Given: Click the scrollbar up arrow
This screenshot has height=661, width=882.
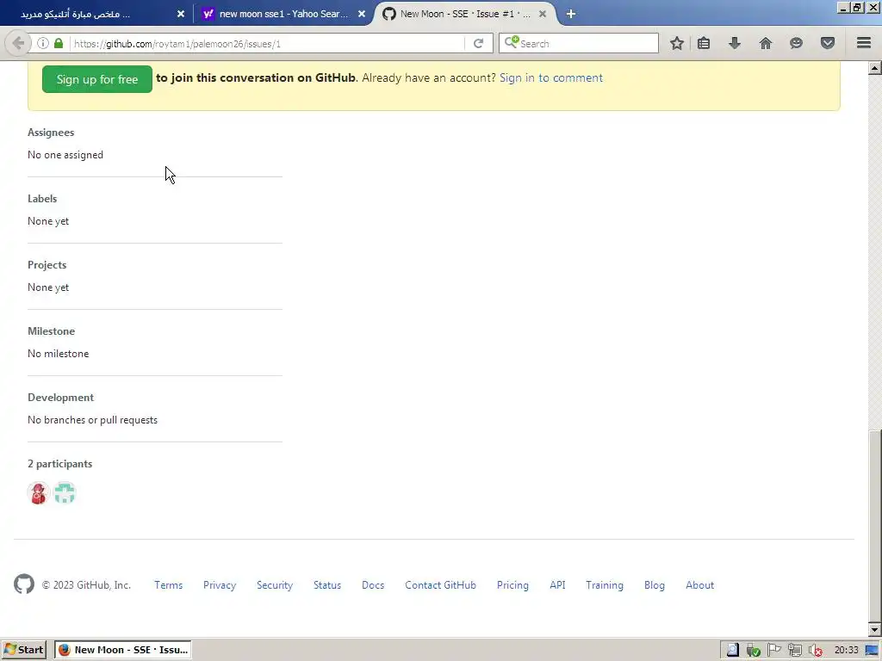Looking at the screenshot, I should point(874,68).
